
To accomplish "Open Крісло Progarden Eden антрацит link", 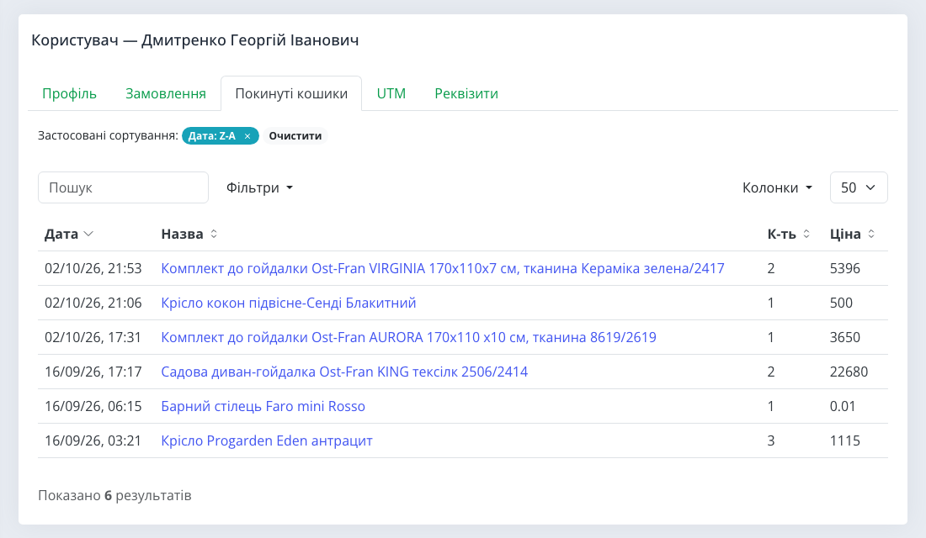I will (267, 441).
